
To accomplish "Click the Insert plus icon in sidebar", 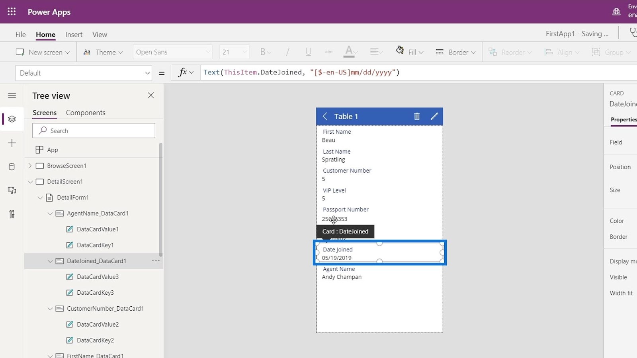I will (x=12, y=143).
